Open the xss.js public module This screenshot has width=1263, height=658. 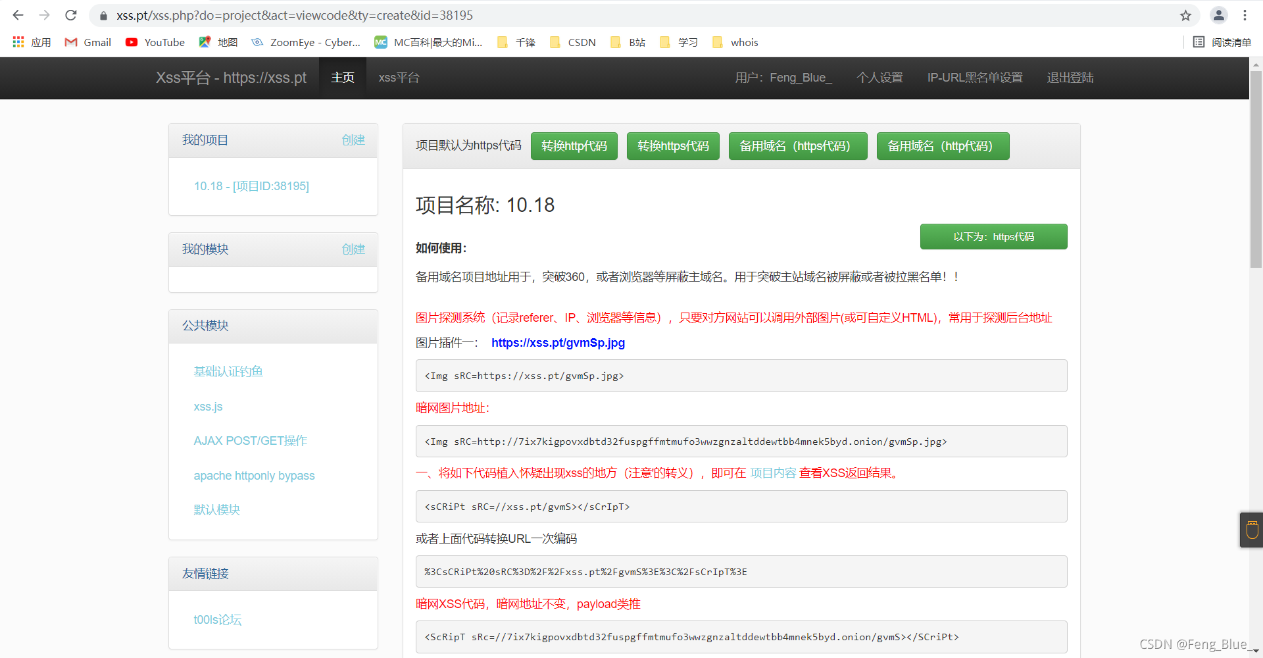click(208, 407)
